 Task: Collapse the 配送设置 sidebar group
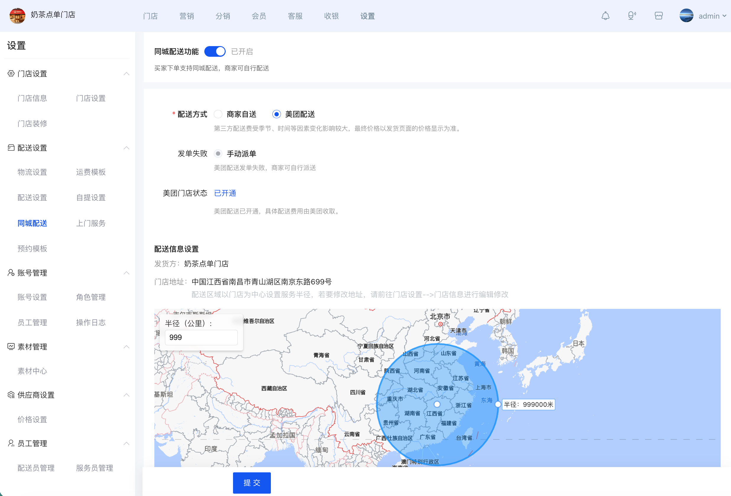click(x=127, y=148)
